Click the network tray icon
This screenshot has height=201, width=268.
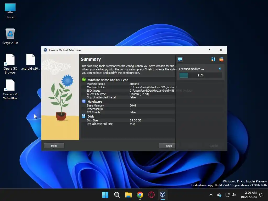coord(227,195)
